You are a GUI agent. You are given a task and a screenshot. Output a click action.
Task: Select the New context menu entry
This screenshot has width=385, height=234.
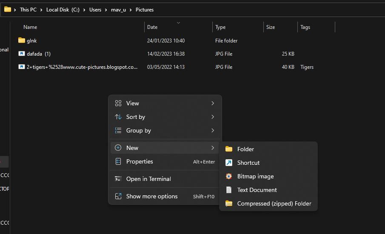click(x=132, y=148)
